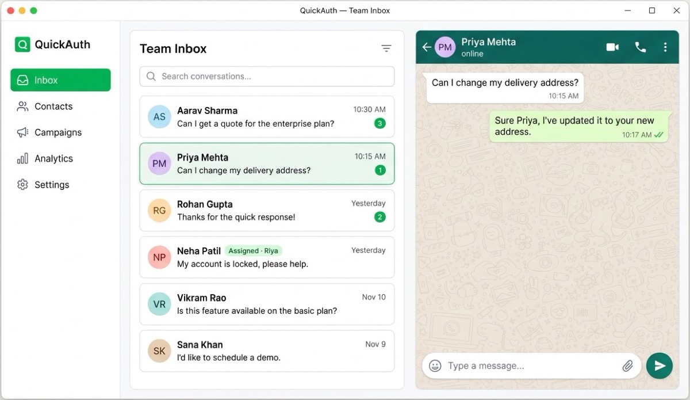
Task: Click the PM avatar in conversation list
Action: (159, 163)
